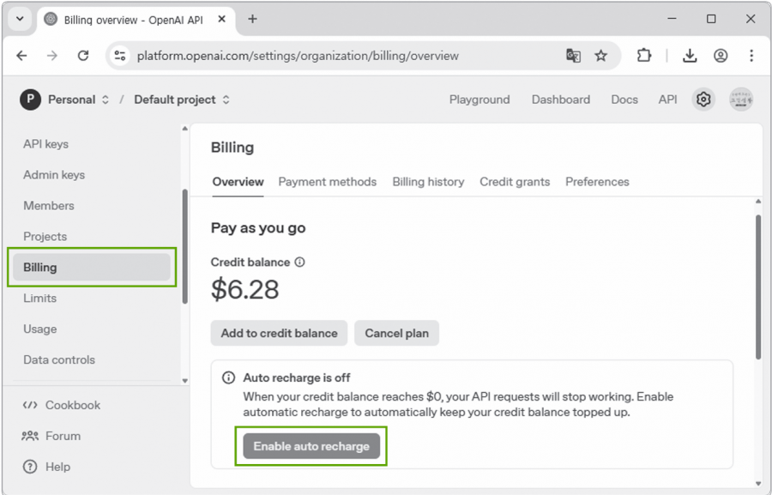
Task: Switch to the Payment methods tab
Action: (x=328, y=182)
